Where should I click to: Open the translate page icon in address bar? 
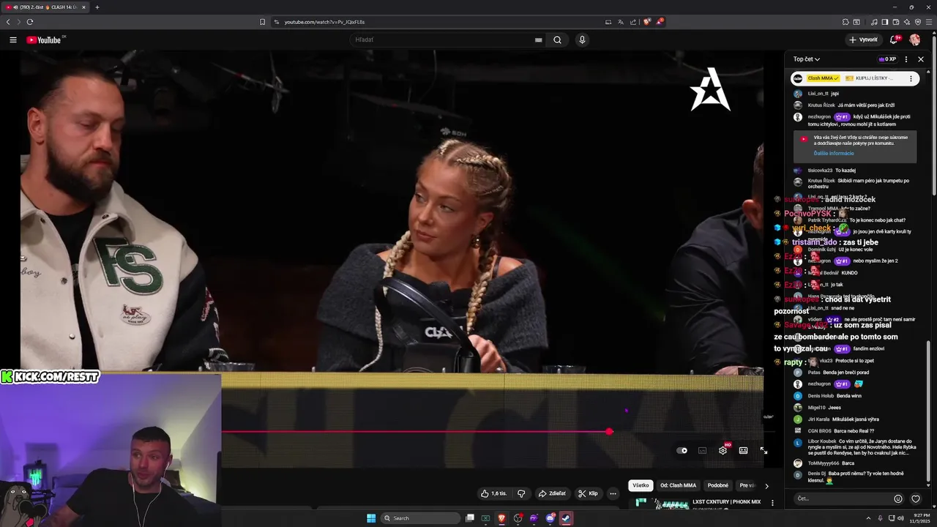point(621,22)
